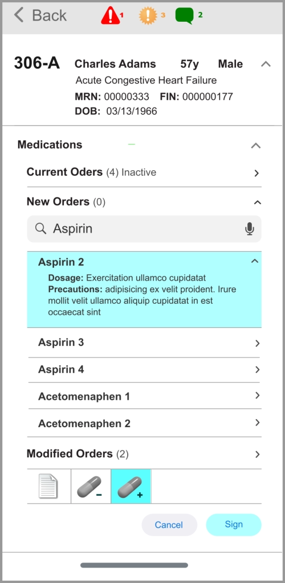Select the remove medication pill icon
285x583 pixels.
[x=91, y=486]
